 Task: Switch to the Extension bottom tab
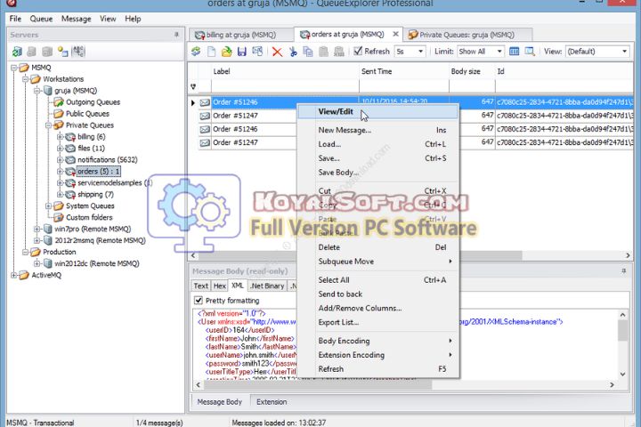pos(272,402)
